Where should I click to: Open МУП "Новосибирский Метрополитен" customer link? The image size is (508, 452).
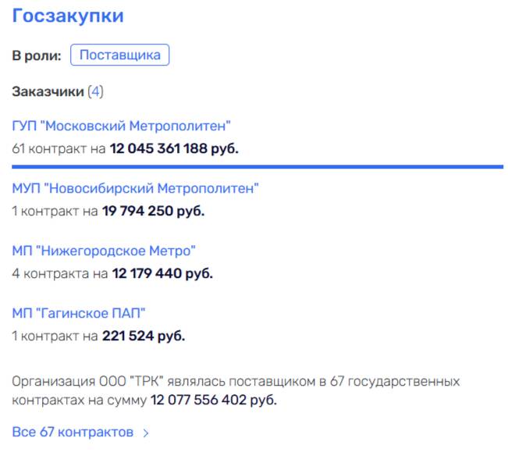135,188
